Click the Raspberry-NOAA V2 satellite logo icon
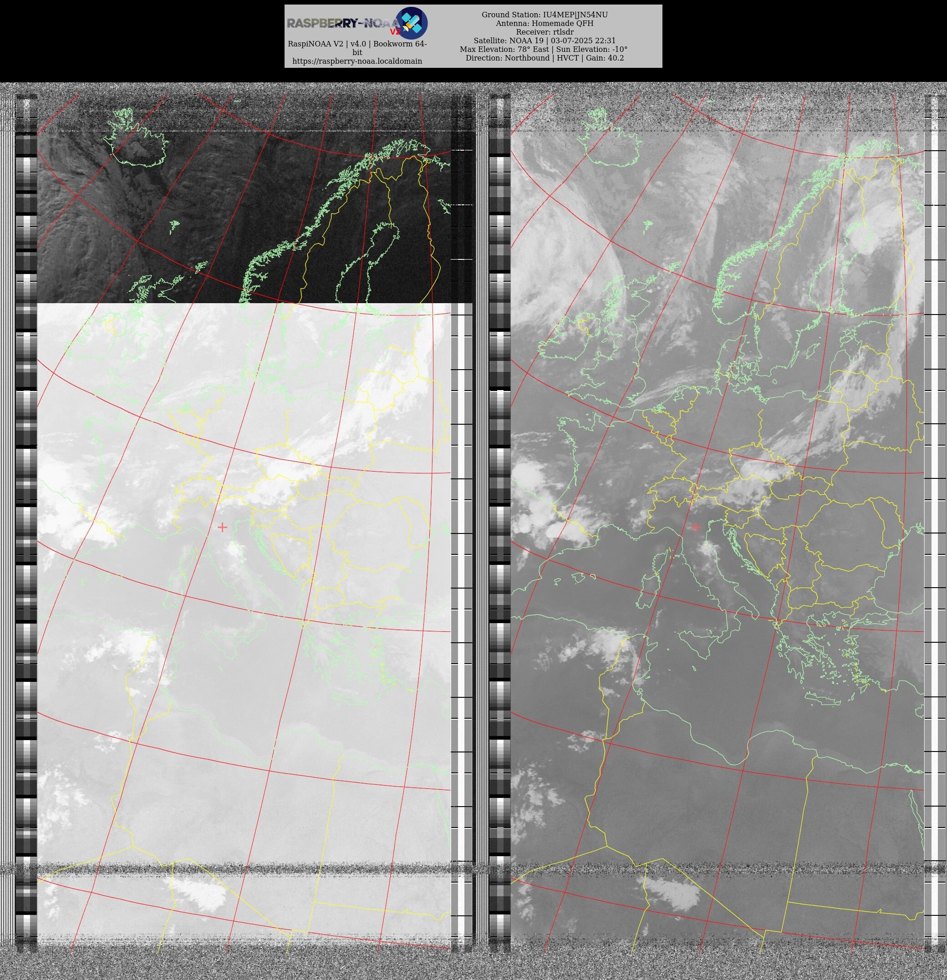This screenshot has height=980, width=947. (x=411, y=23)
